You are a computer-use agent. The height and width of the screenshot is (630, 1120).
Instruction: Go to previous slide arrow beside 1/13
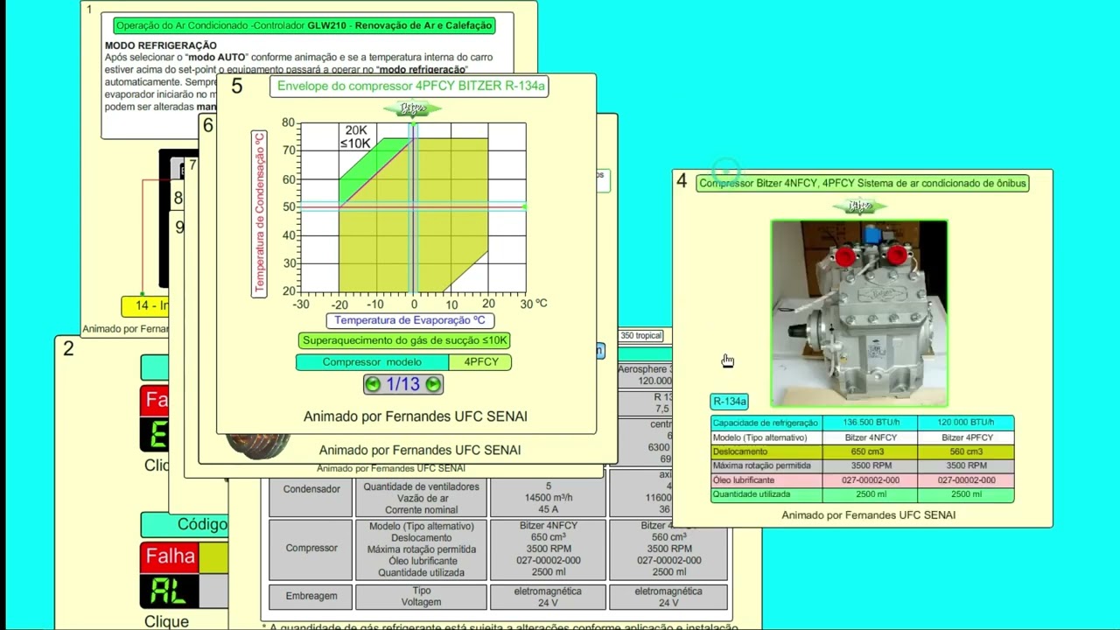click(373, 384)
